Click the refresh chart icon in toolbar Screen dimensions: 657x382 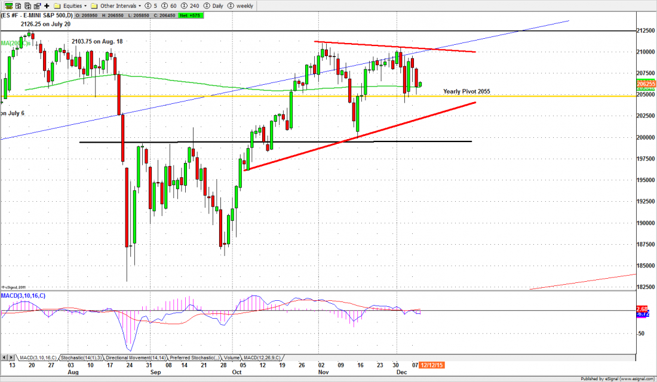pos(17,5)
